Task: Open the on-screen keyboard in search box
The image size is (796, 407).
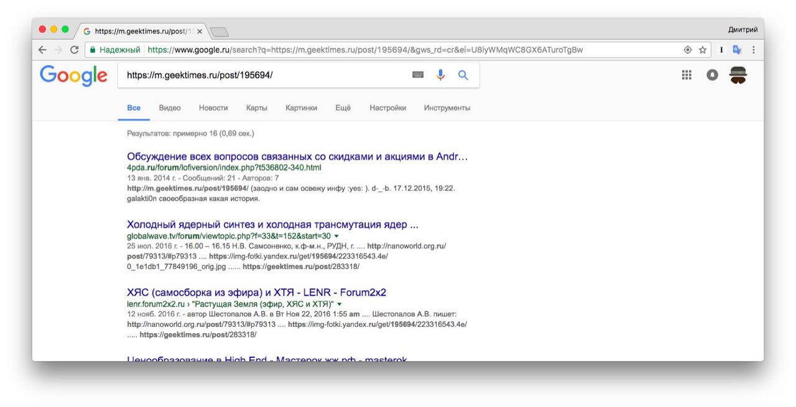Action: pos(418,75)
